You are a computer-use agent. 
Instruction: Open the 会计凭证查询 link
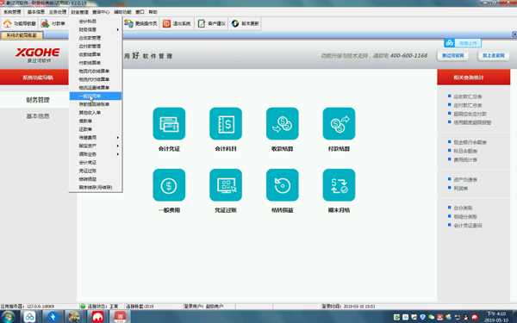[x=468, y=226]
